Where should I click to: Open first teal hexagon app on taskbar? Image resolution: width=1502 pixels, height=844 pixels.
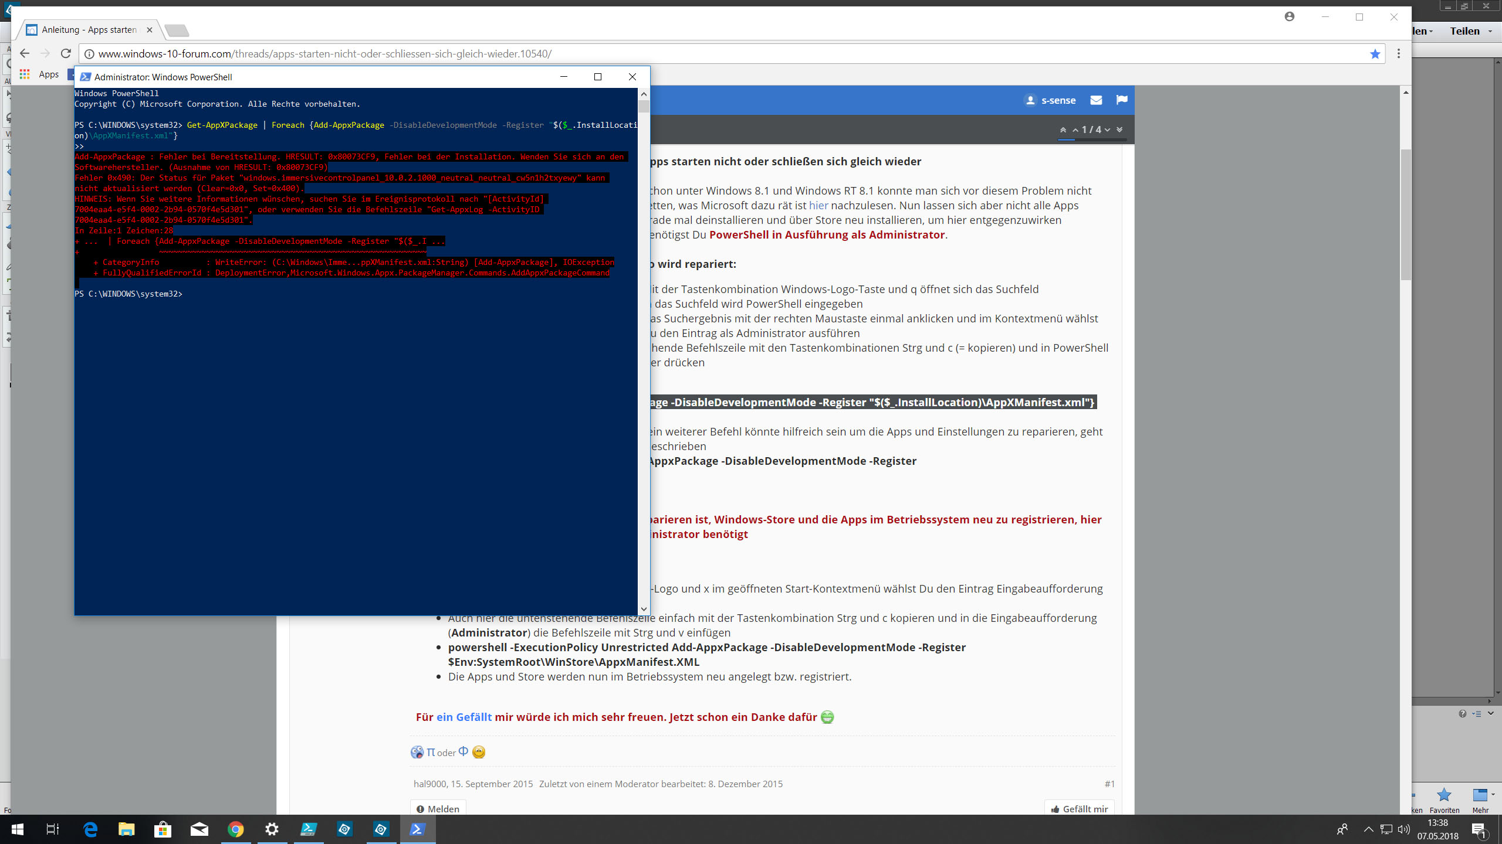click(x=344, y=829)
